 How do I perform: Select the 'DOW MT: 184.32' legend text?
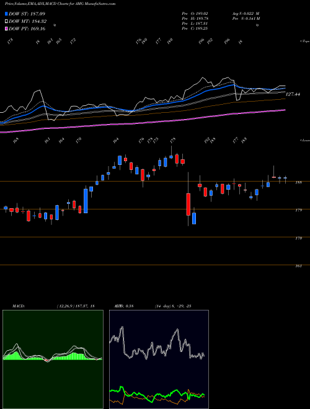point(28,22)
